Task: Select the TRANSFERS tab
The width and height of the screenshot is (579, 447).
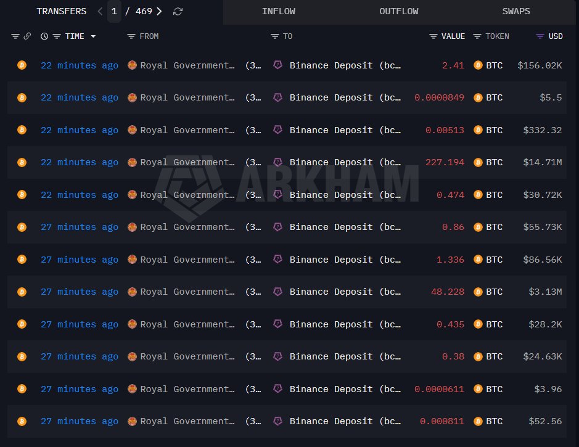Action: [x=61, y=12]
